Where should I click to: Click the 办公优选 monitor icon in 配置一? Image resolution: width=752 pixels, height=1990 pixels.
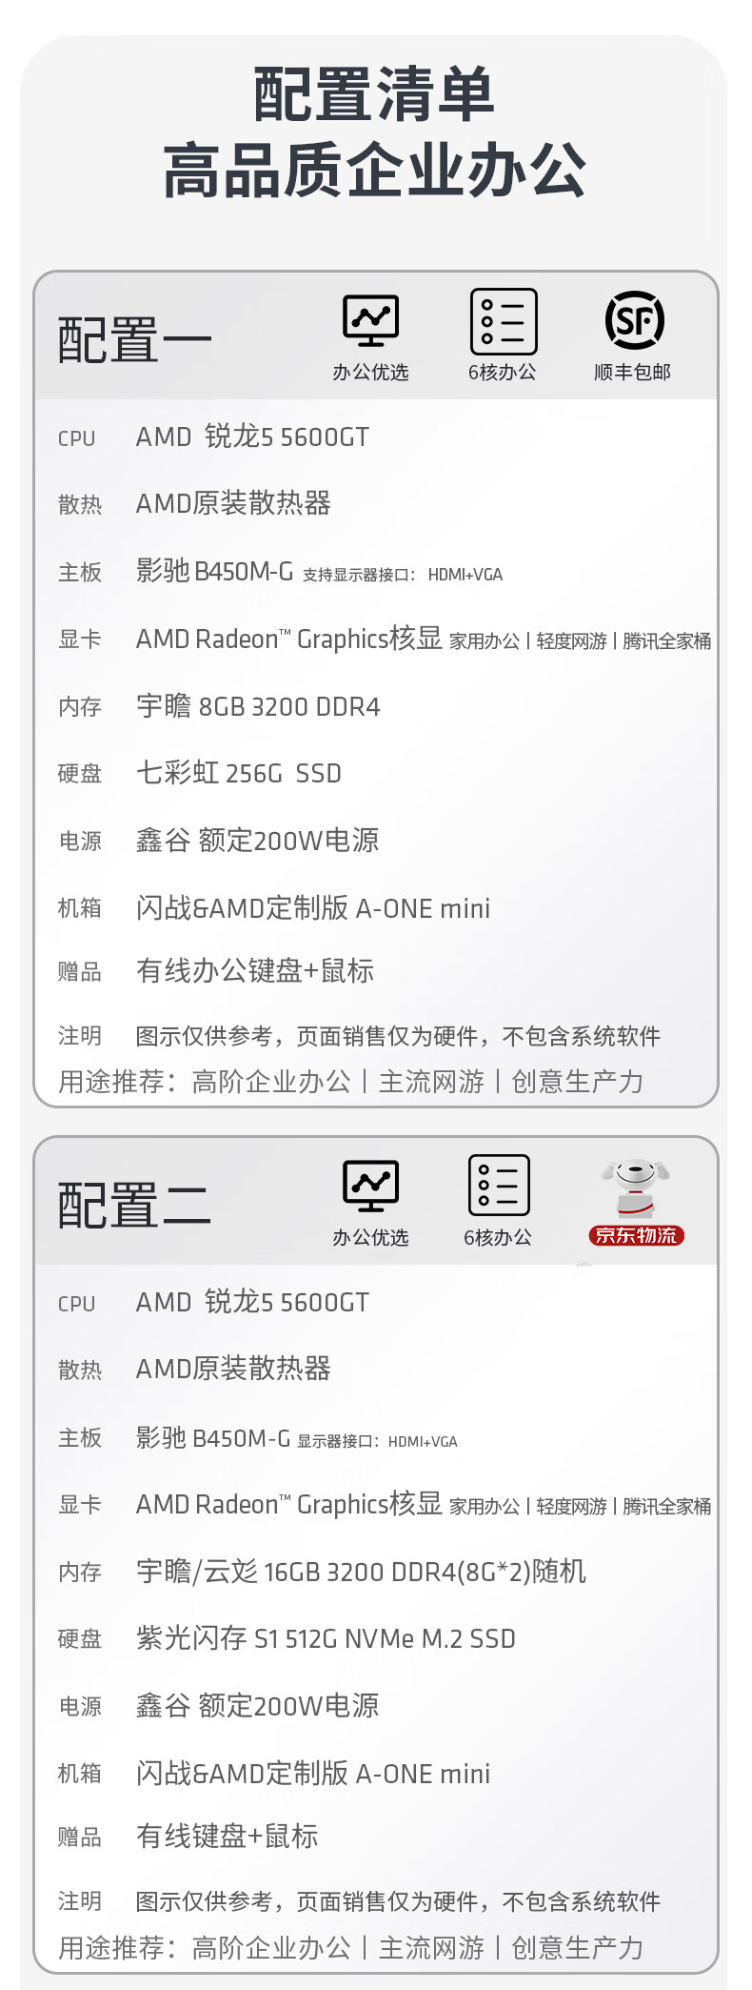[370, 321]
